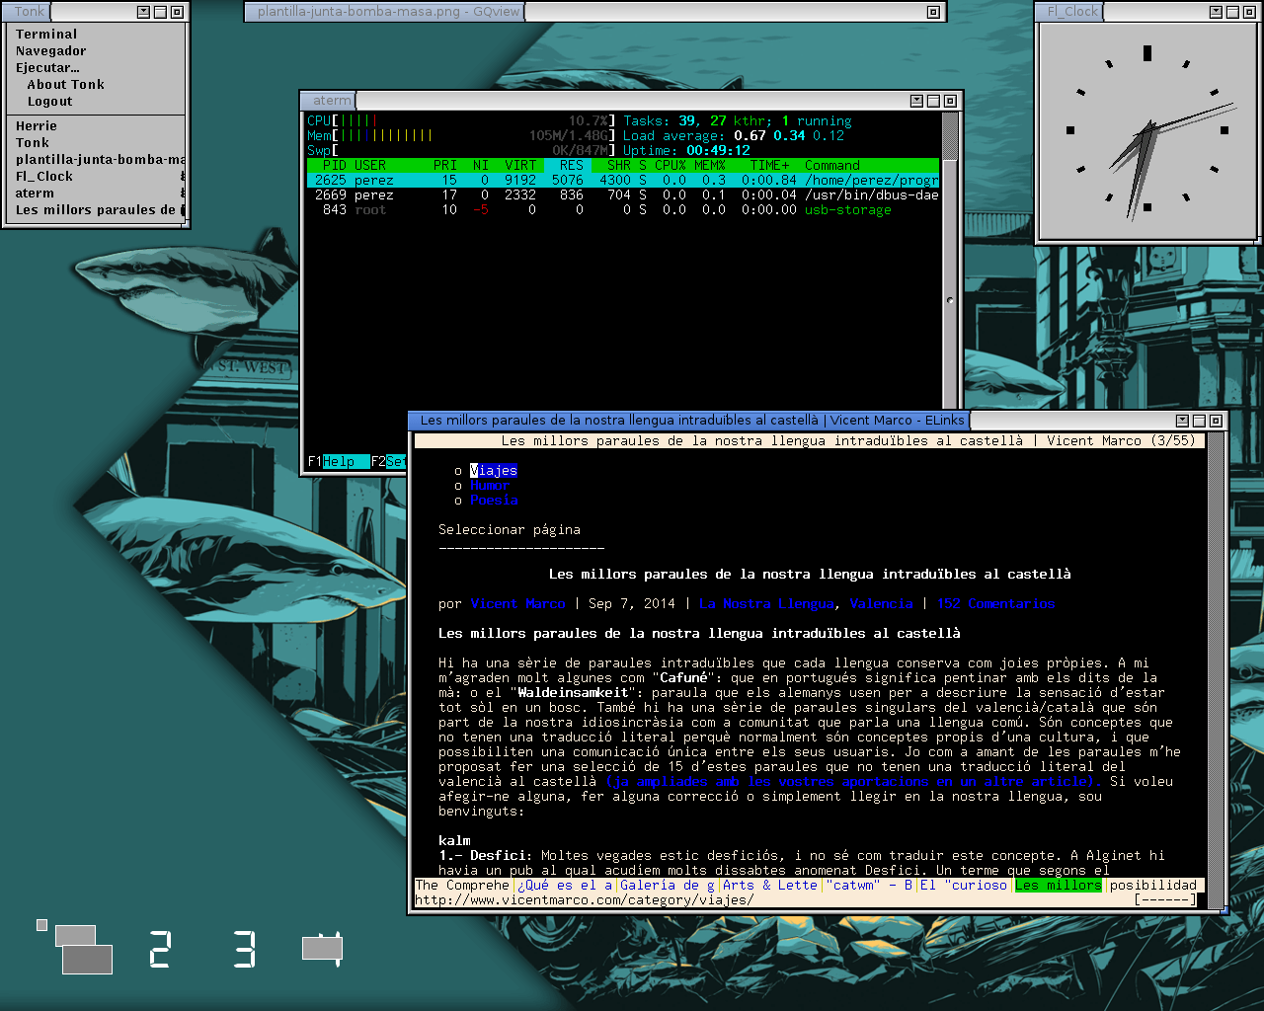
Task: Open the 'Arts & Lette' ELinks tab
Action: click(770, 886)
